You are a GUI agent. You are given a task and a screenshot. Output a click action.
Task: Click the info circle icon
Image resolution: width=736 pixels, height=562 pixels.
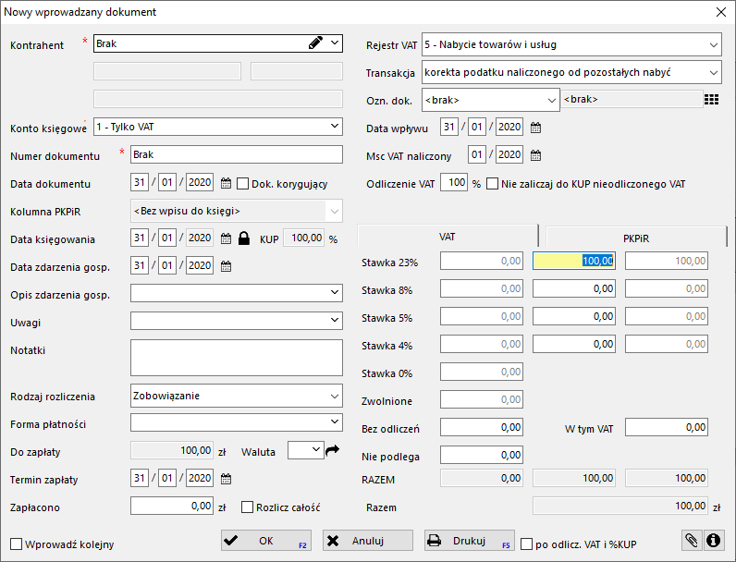[x=713, y=541]
